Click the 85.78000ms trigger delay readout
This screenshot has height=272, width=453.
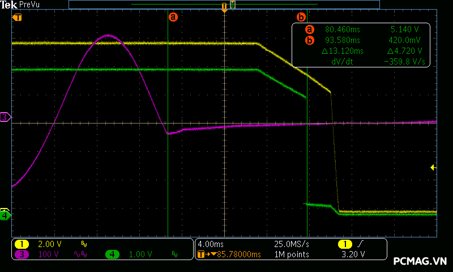238,254
